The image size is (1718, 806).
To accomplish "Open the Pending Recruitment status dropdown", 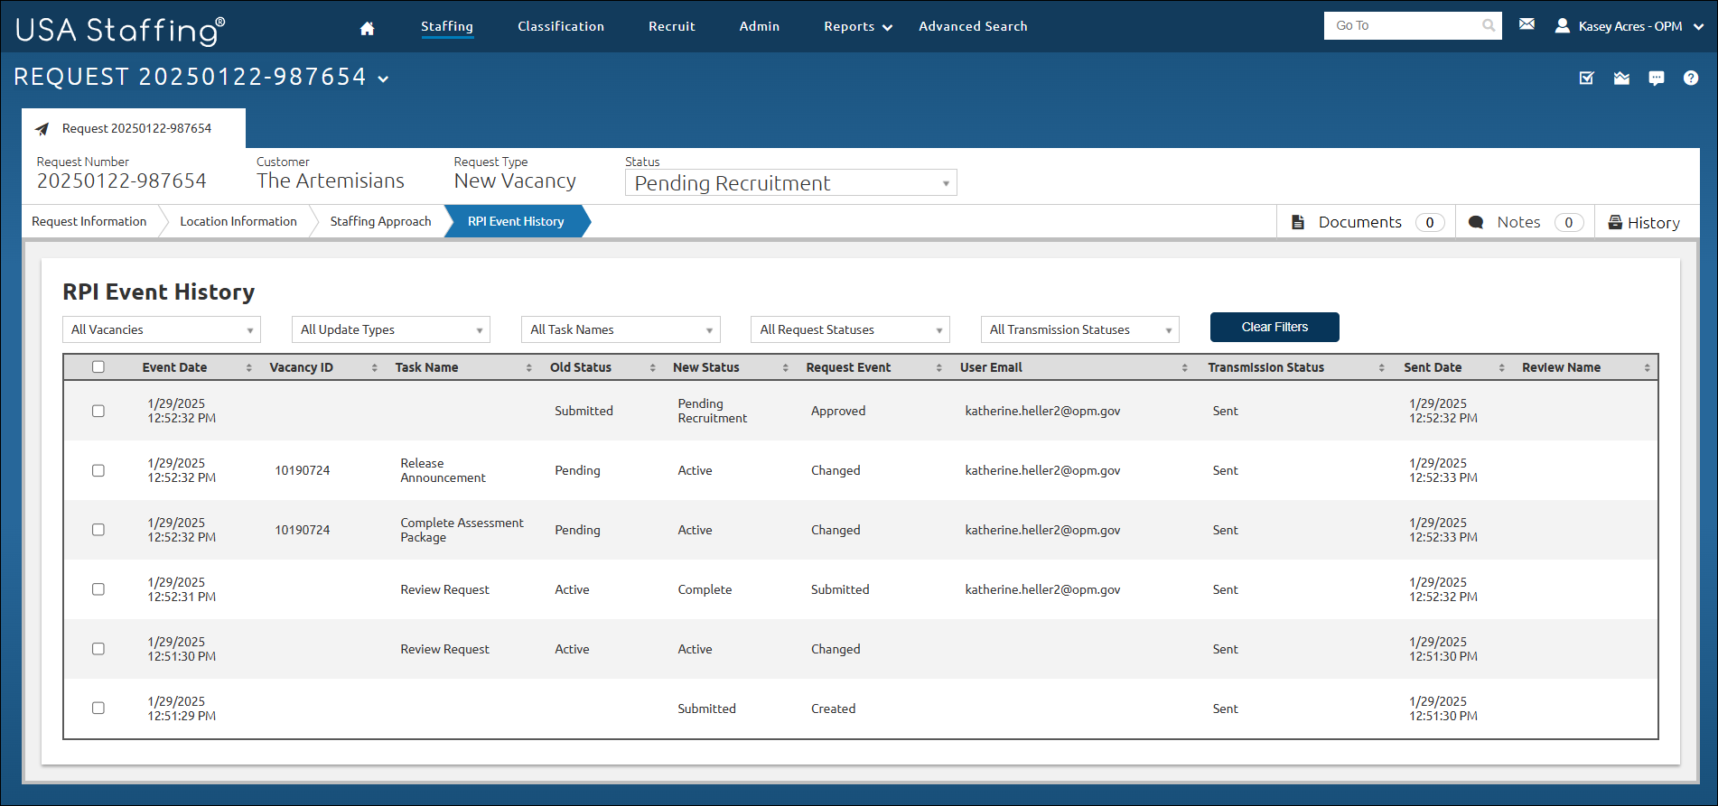I will tap(790, 183).
